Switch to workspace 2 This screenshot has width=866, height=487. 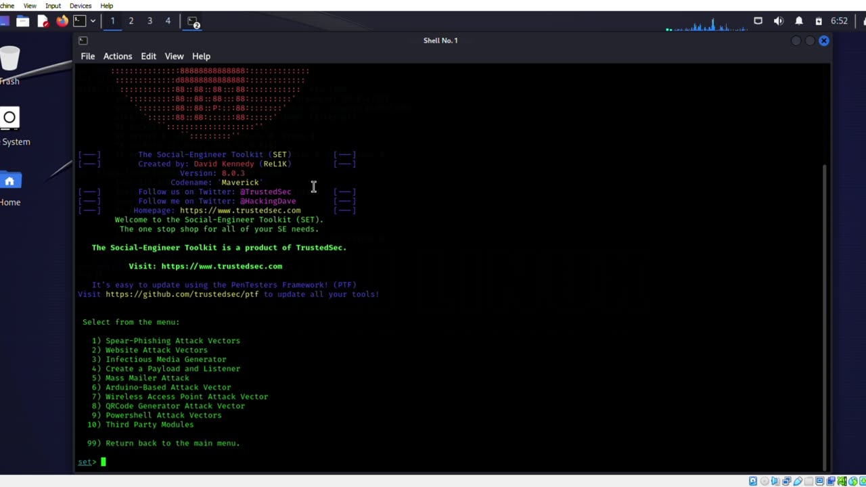[131, 21]
